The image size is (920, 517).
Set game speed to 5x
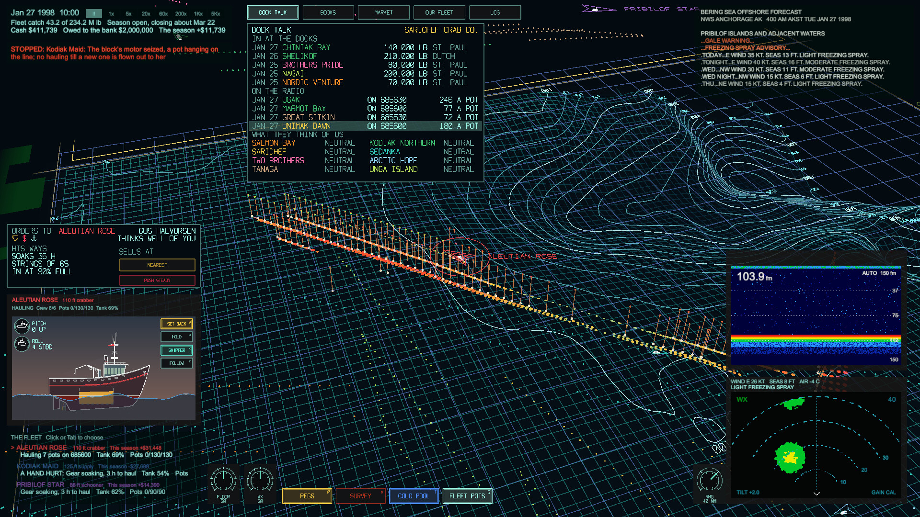click(x=128, y=14)
